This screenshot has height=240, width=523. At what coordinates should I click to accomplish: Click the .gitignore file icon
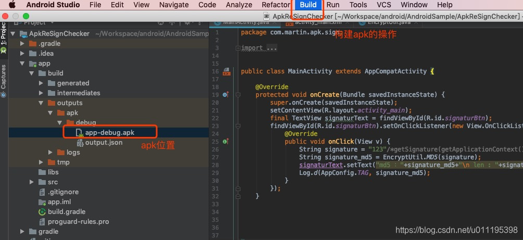pos(42,192)
